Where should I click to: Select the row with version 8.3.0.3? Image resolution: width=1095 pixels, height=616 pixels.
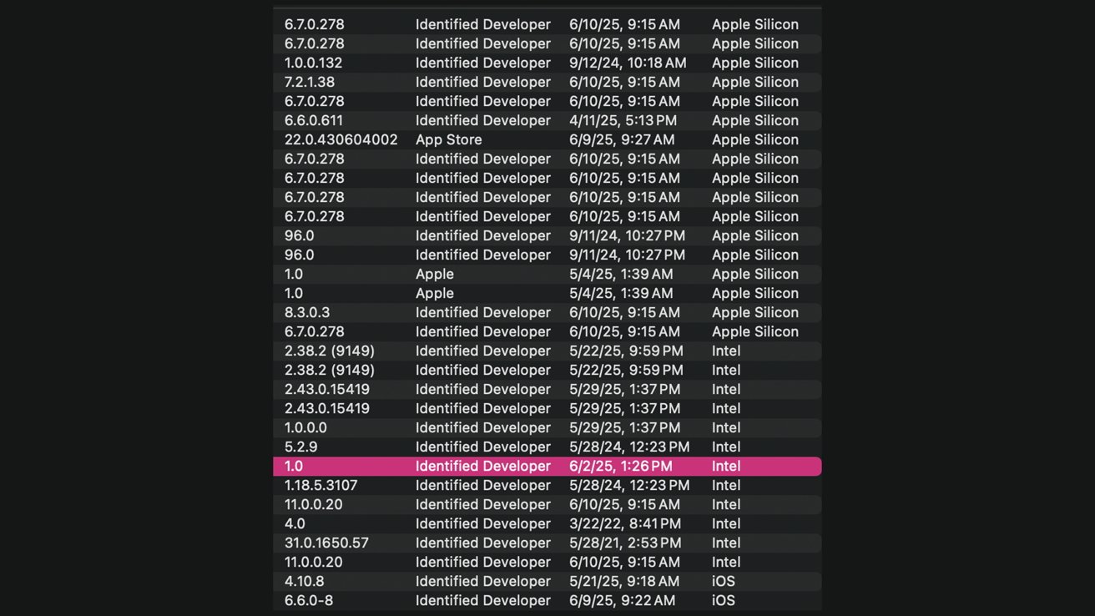point(547,312)
